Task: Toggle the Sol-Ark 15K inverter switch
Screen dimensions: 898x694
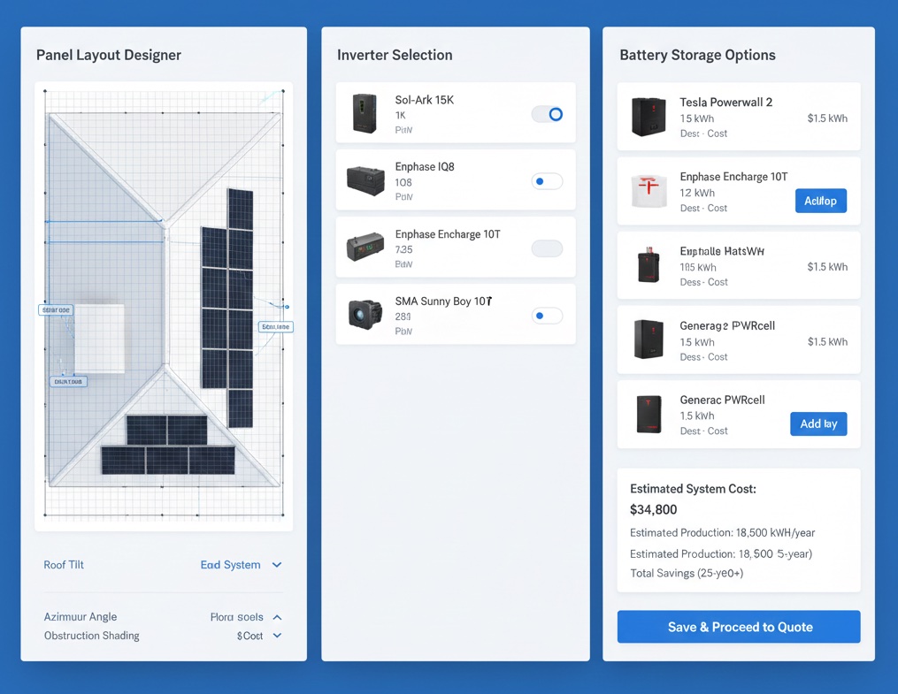Action: click(547, 114)
